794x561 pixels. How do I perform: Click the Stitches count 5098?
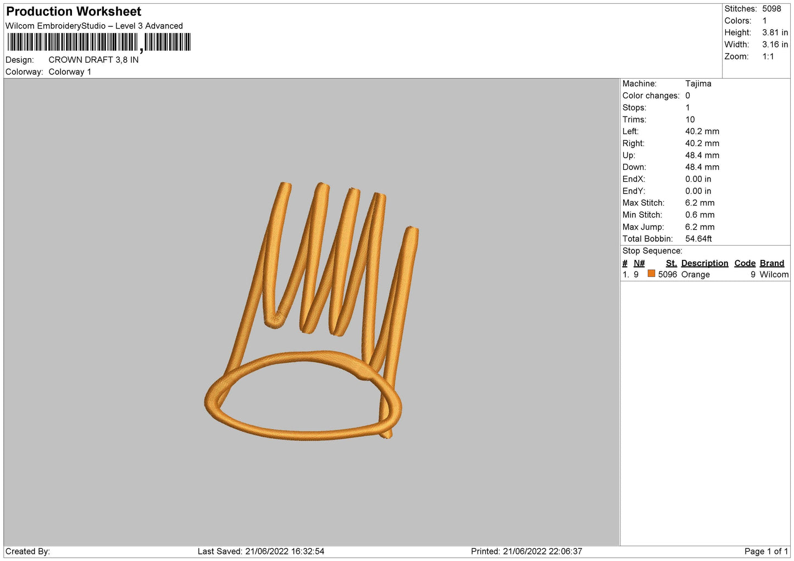click(x=771, y=9)
